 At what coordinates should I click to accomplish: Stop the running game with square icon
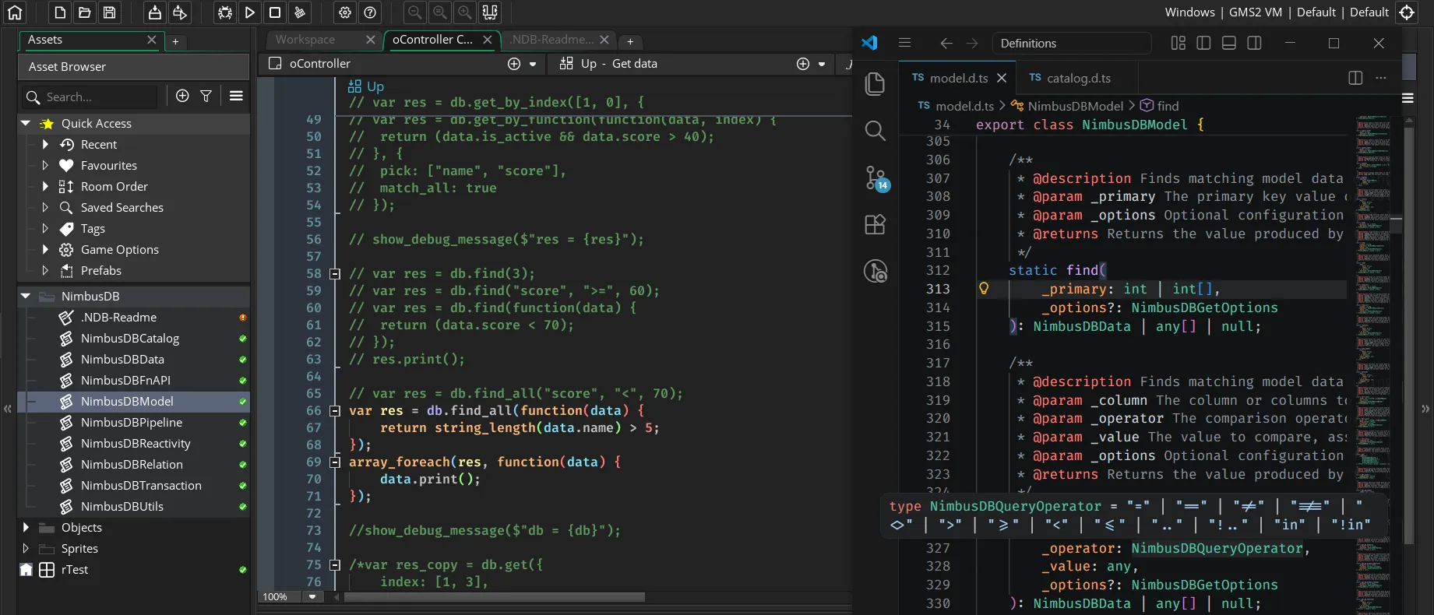coord(275,12)
